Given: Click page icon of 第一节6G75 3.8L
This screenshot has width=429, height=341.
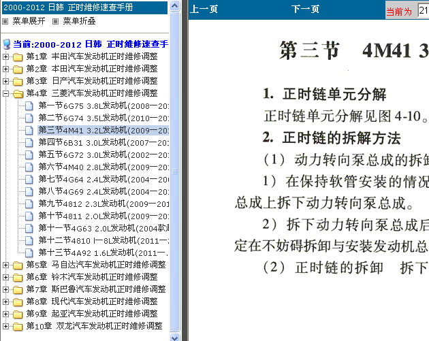Looking at the screenshot, I should pos(29,105).
